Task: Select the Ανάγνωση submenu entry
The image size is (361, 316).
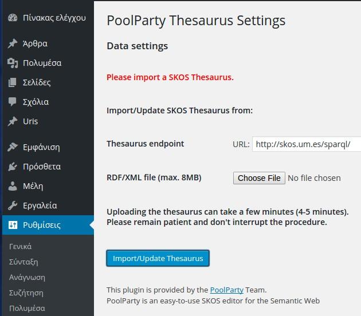Action: click(27, 278)
